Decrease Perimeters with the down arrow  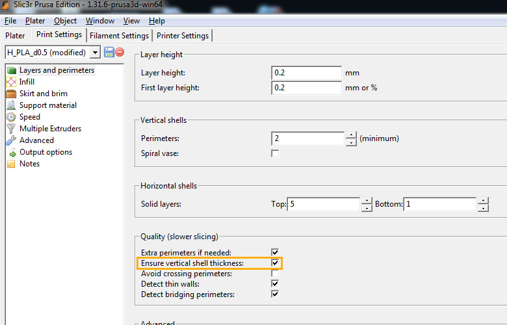(x=351, y=142)
